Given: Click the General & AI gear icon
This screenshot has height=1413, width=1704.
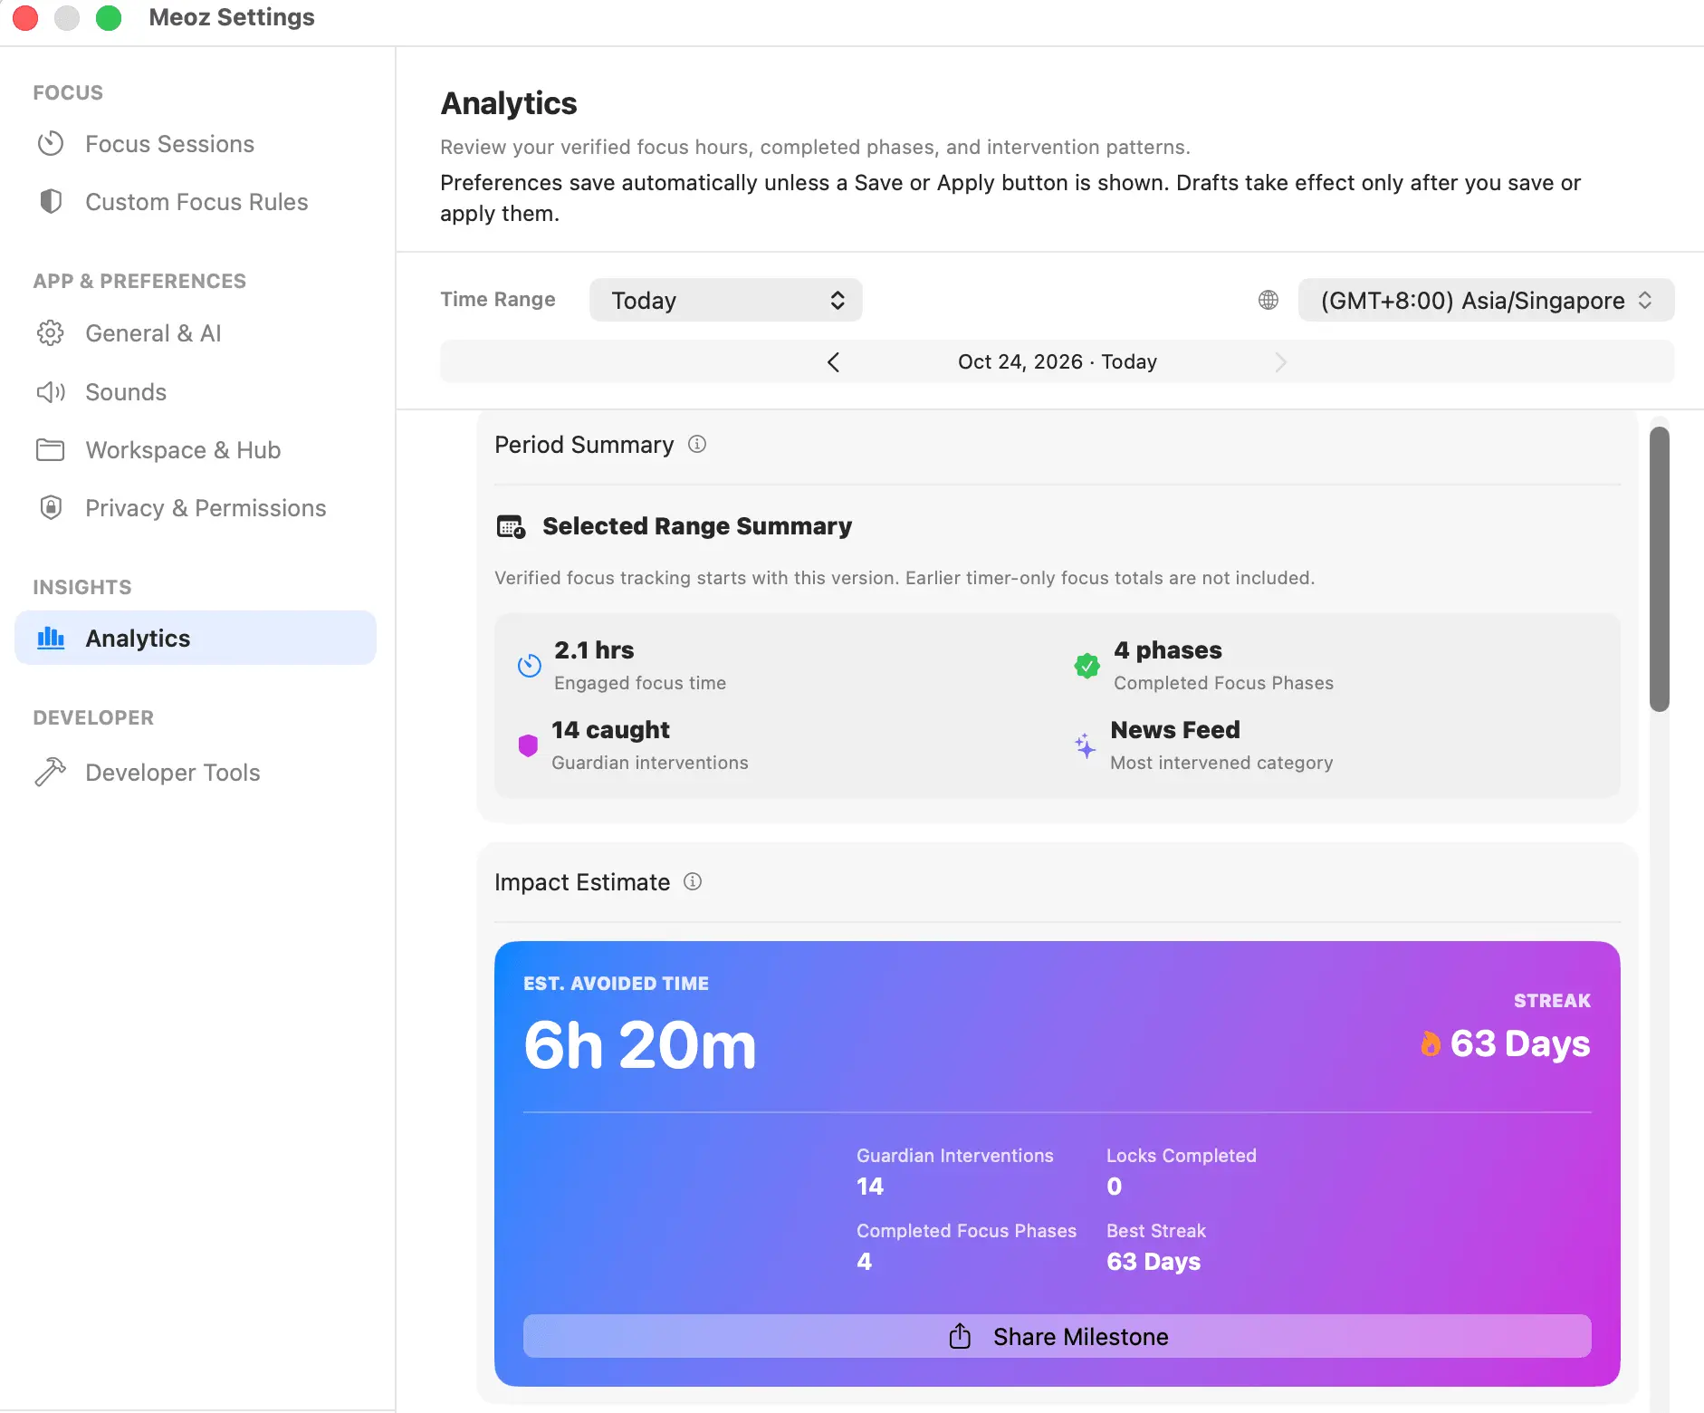Looking at the screenshot, I should tap(51, 333).
